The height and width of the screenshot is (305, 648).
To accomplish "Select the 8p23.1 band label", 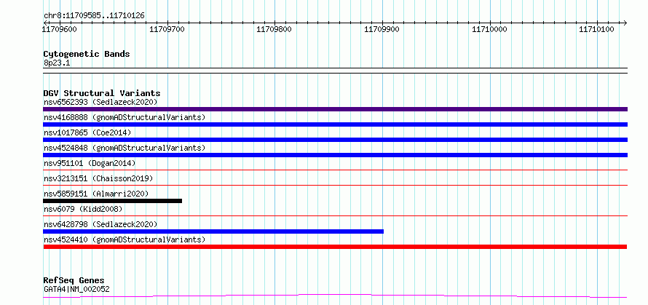I will pyautogui.click(x=57, y=63).
